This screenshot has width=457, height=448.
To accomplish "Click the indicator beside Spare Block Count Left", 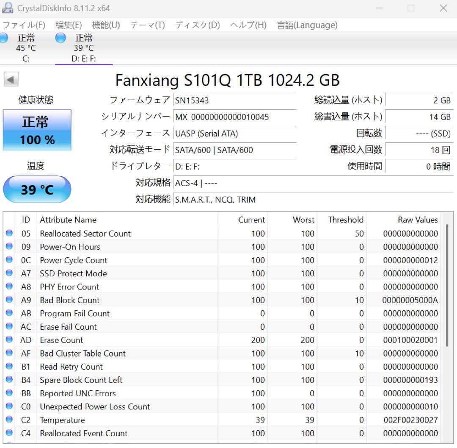I will coord(9,380).
